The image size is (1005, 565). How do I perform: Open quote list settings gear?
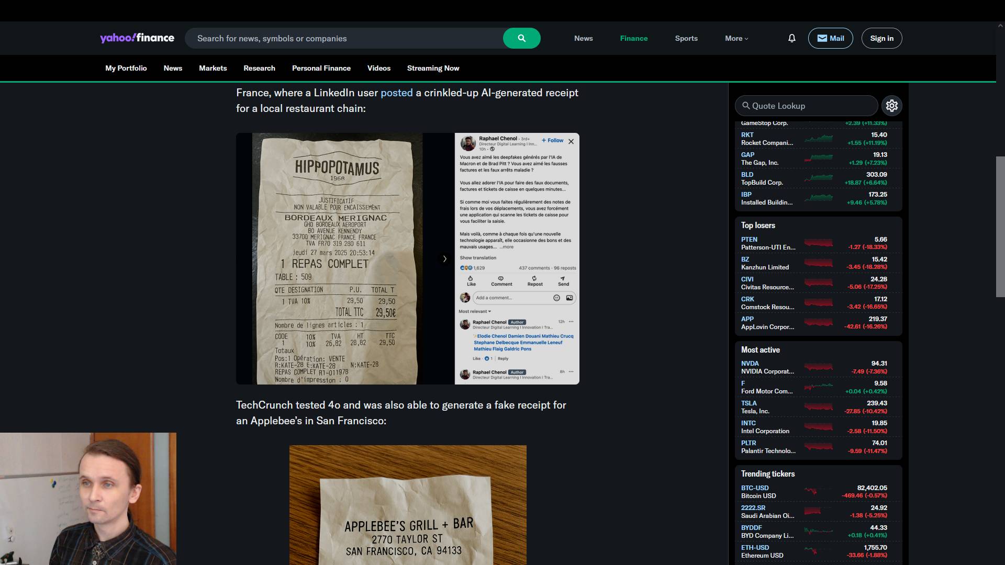point(891,106)
